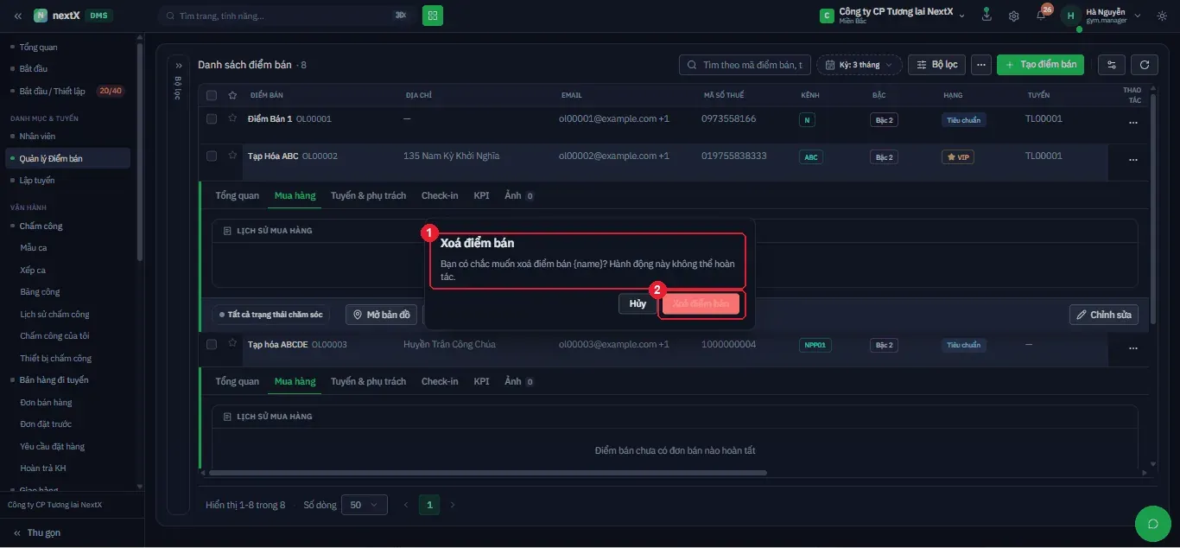Open the download icon in the top bar
Screen dimensions: 1180x548
[987, 16]
